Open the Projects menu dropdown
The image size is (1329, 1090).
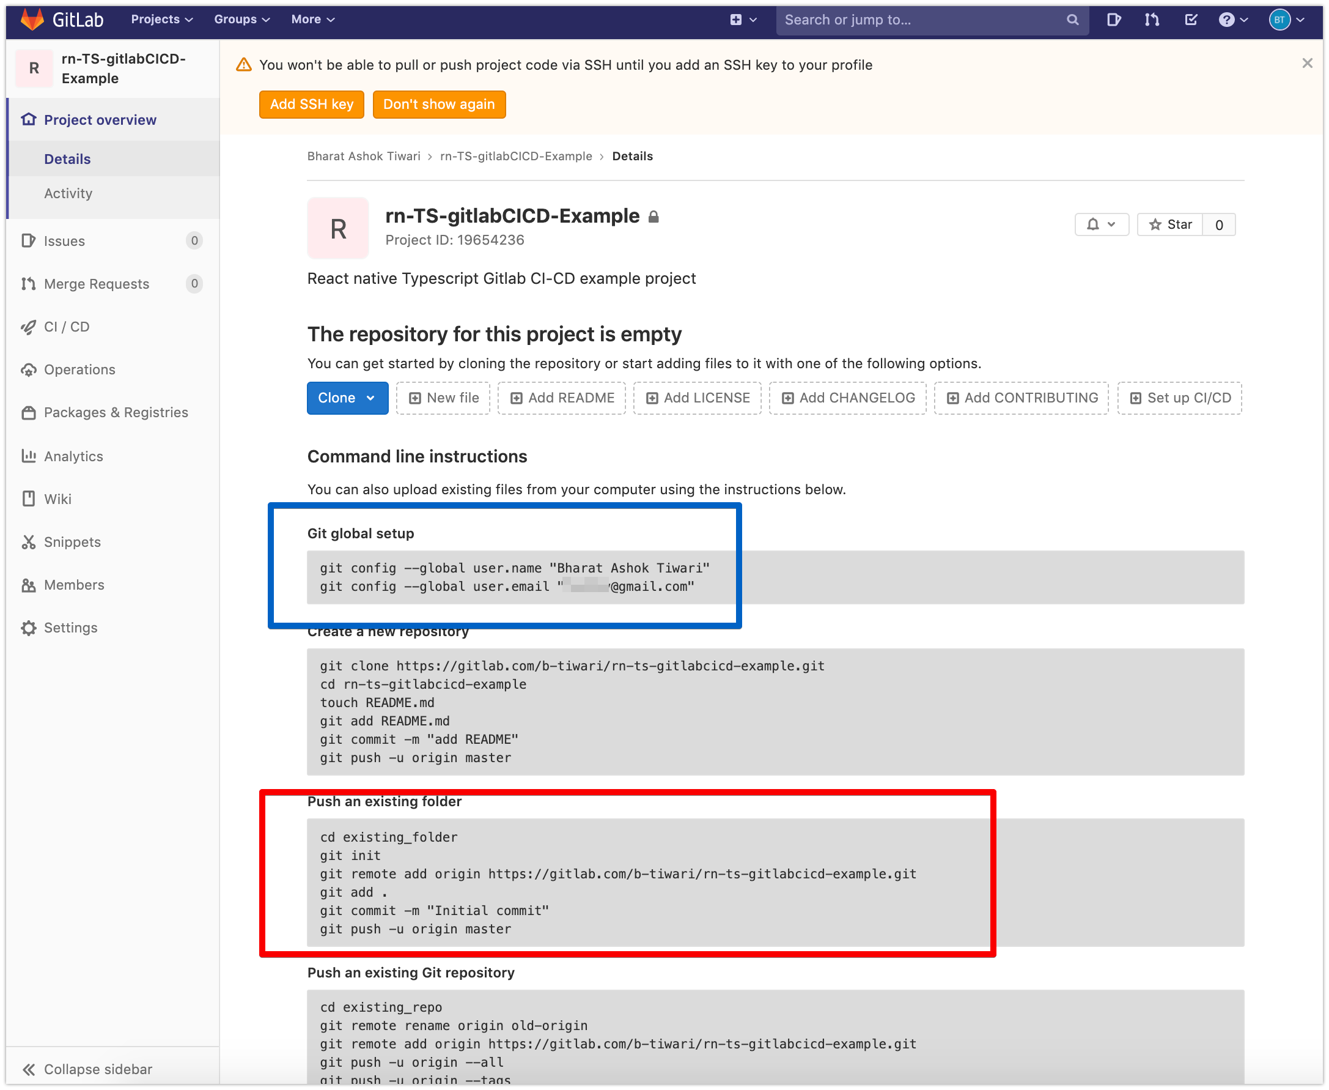coord(161,20)
